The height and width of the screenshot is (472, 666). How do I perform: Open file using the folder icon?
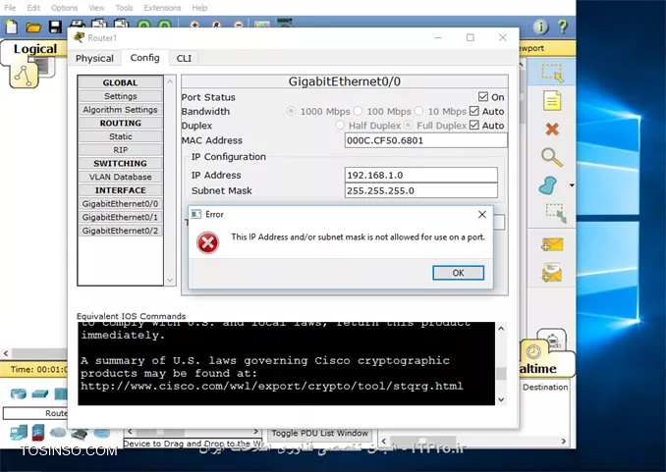pyautogui.click(x=33, y=27)
